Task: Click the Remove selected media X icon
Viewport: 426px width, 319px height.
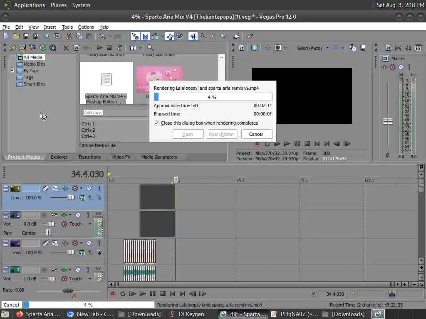Action: (66, 48)
